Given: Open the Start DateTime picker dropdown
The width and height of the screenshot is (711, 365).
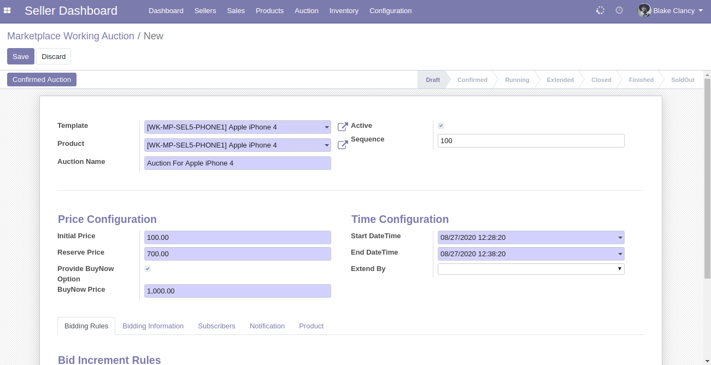Looking at the screenshot, I should (620, 238).
